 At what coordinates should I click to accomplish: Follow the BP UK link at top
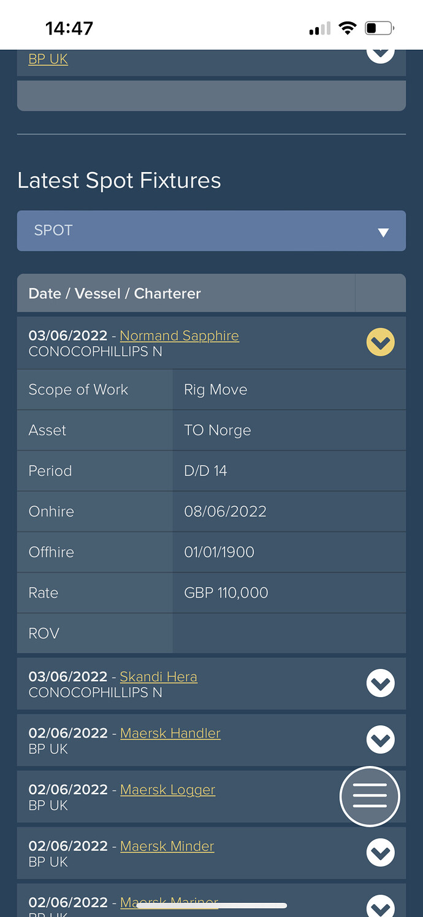pos(48,59)
